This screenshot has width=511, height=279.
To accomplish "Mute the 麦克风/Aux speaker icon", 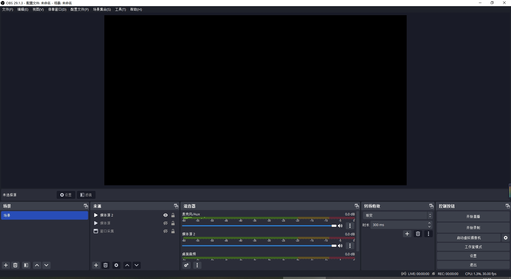I will point(340,226).
